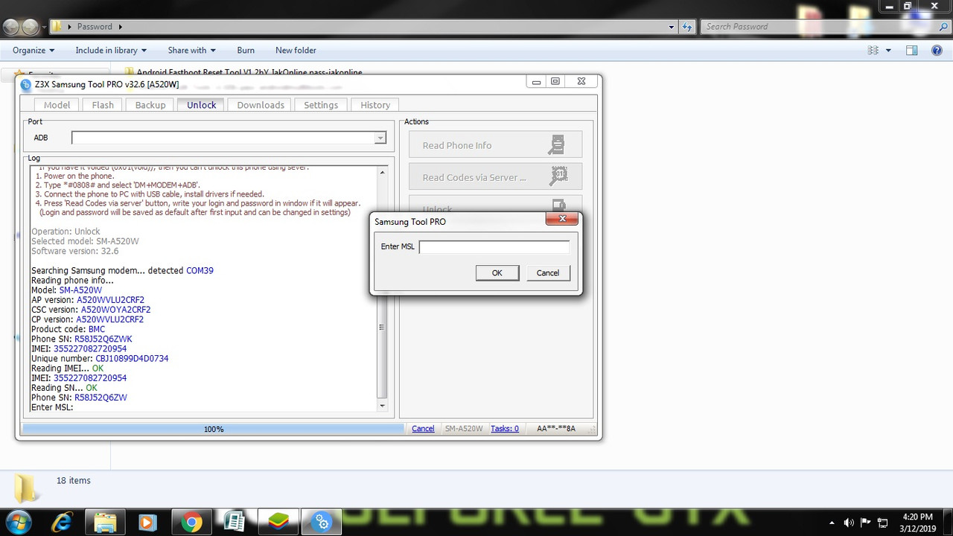This screenshot has width=953, height=536.
Task: Open Google Chrome from the taskbar
Action: 191,523
